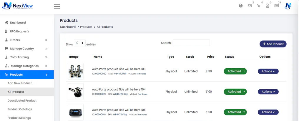The height and width of the screenshot is (121, 299).
Task: Click ID 00000019 text
Action: (99, 94)
